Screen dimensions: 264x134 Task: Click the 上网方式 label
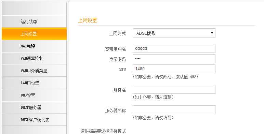118,33
